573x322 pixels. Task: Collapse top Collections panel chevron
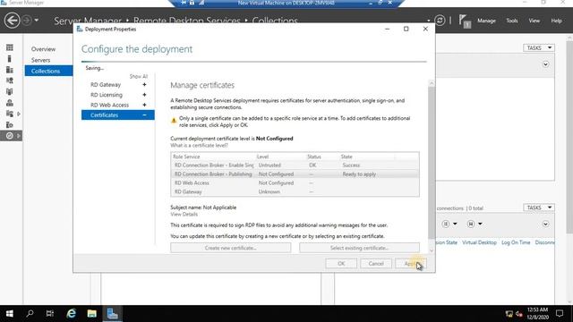click(545, 64)
